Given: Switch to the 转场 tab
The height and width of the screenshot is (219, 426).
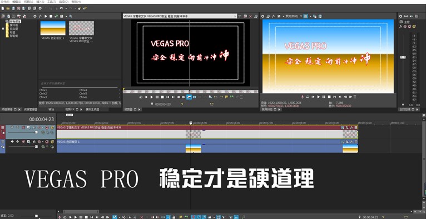Looking at the screenshot, I should click(x=51, y=109).
